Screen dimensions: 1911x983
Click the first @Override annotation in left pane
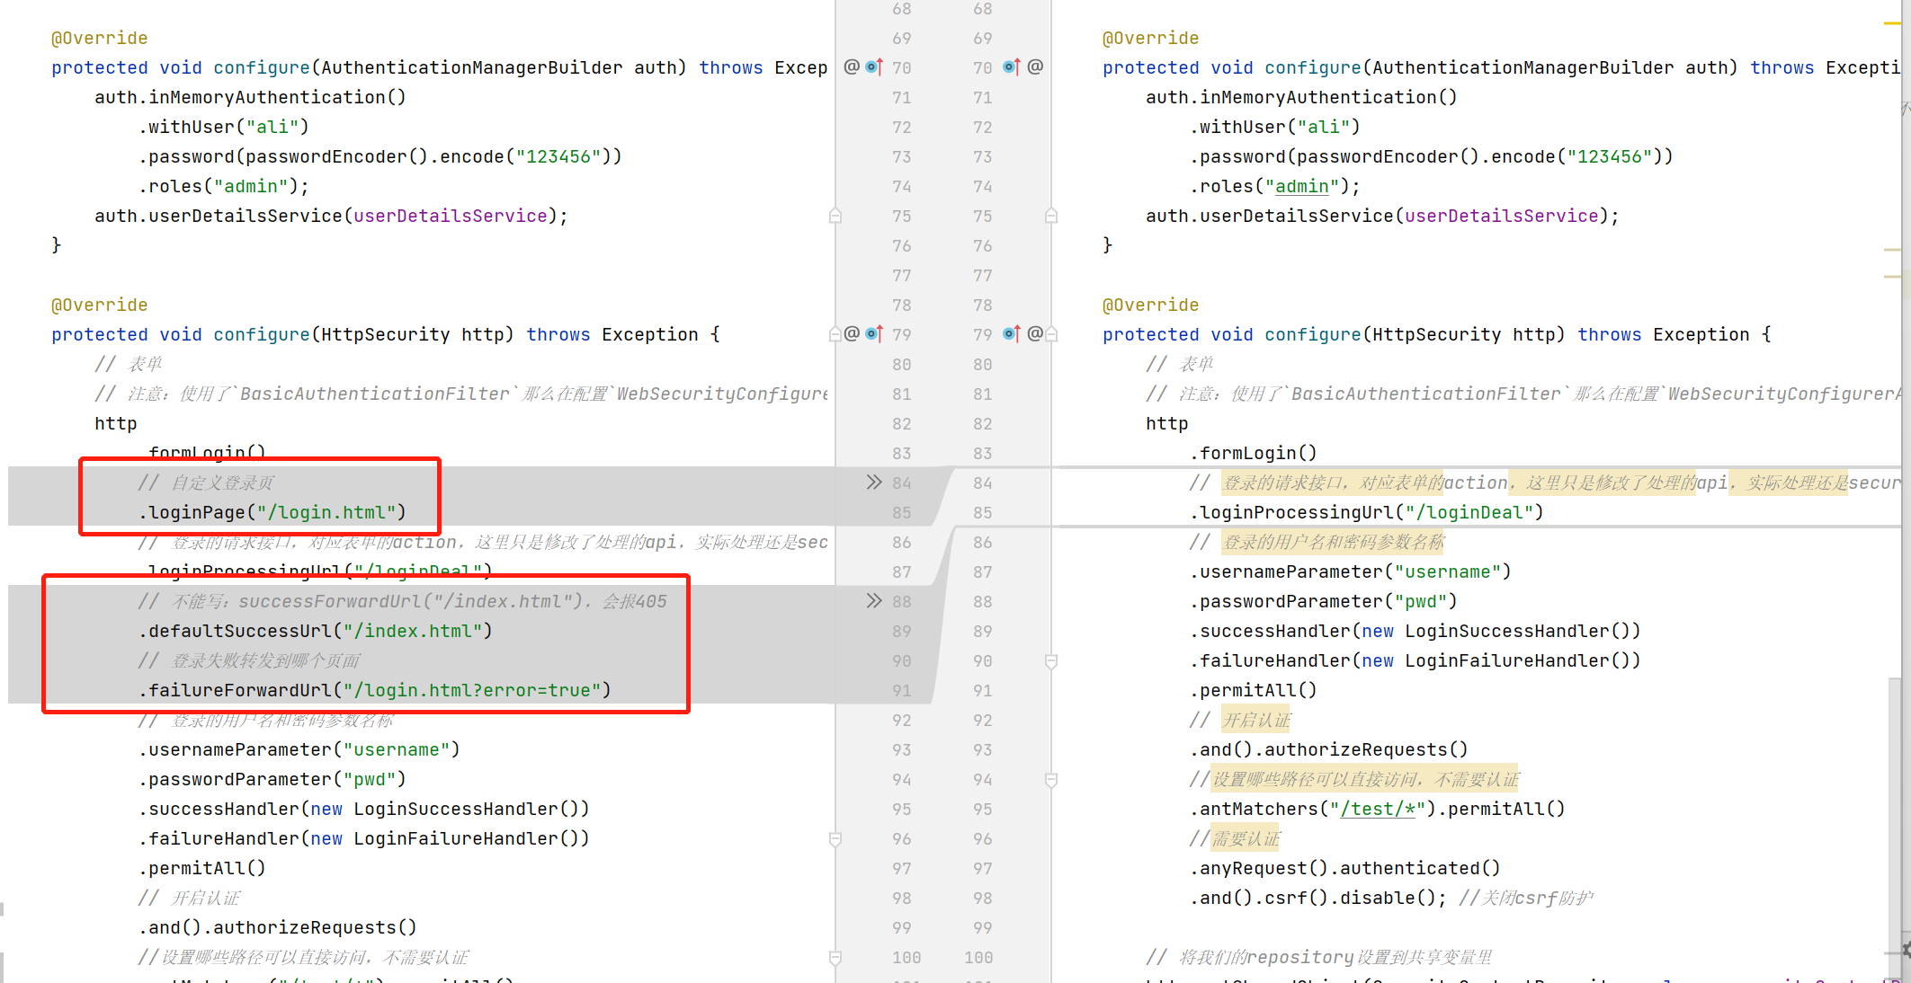(99, 38)
